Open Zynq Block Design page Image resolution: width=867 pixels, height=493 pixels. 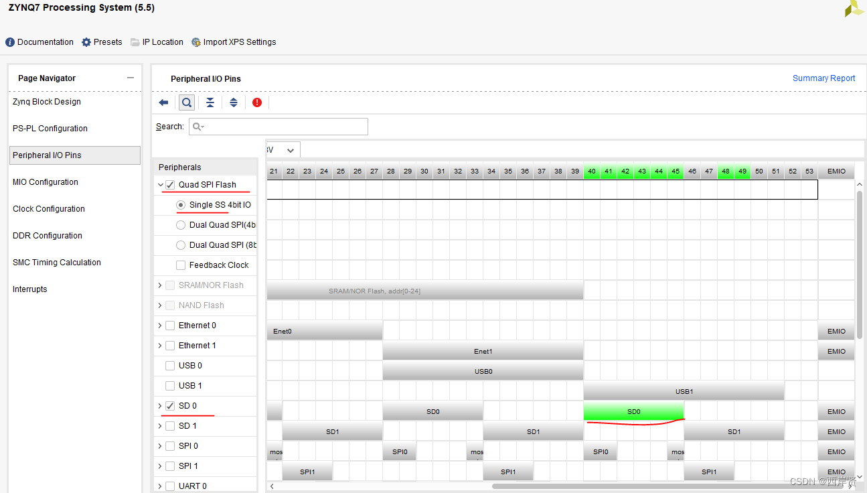pyautogui.click(x=47, y=102)
